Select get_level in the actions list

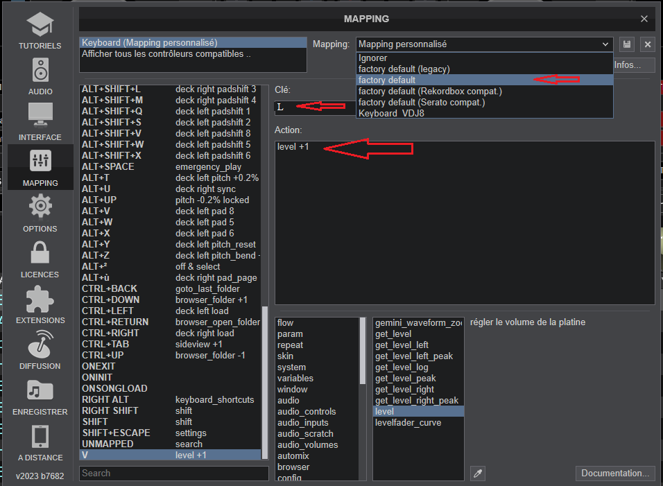tap(419, 334)
